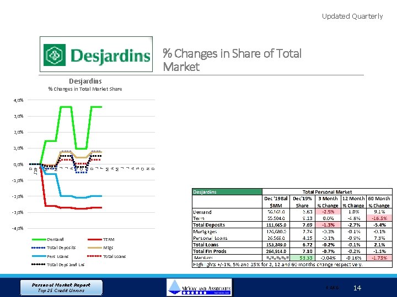This screenshot has width=397, height=297.
Task: Click the 111,665.0 balance cell
Action: 276,225
